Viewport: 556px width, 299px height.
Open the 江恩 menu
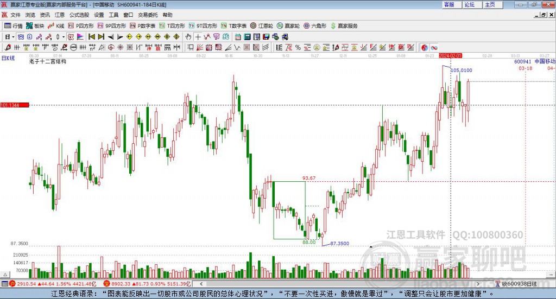point(60,15)
